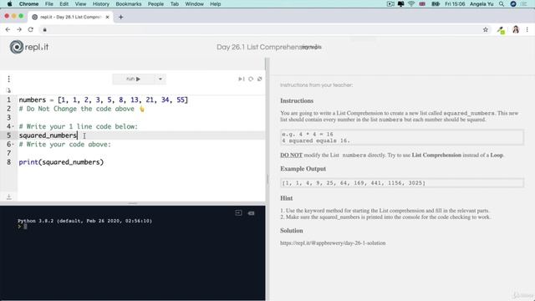535x301 pixels.
Task: Click the Instructions heading
Action: pos(297,100)
